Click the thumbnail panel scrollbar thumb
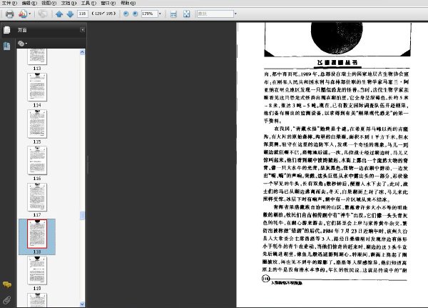Screen dimensions: 428x308 click(x=82, y=215)
